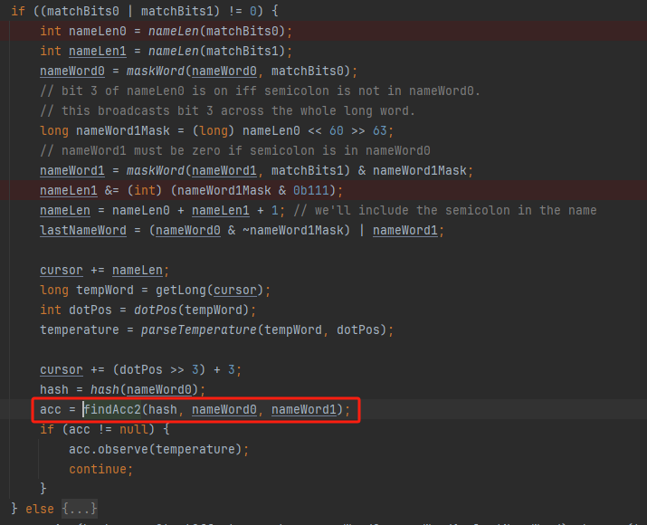Image resolution: width=647 pixels, height=525 pixels.
Task: Click the '!= 0' comparison in the first line
Action: (x=243, y=11)
